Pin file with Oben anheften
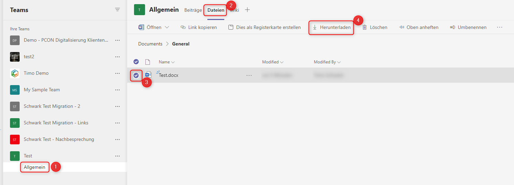The height and width of the screenshot is (185, 514). [419, 27]
